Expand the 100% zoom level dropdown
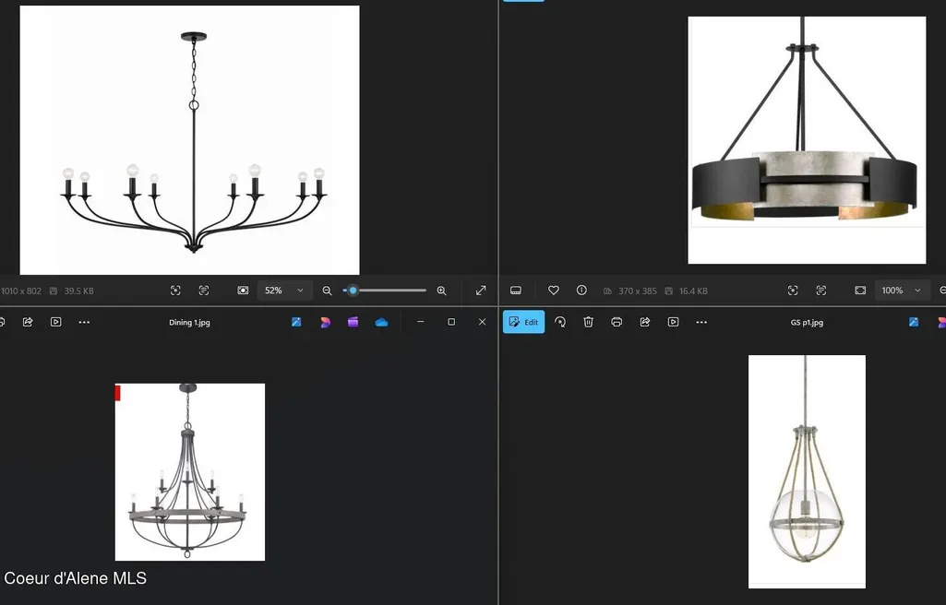 (902, 291)
